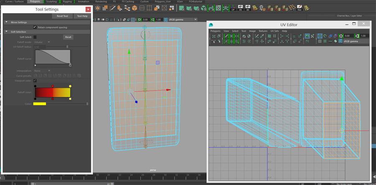The width and height of the screenshot is (376, 185).
Task: Switch to the Rigging shelf tab
Action: pyautogui.click(x=67, y=2)
